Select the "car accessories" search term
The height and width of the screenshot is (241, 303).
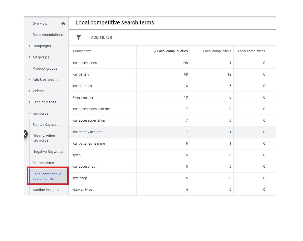click(85, 63)
